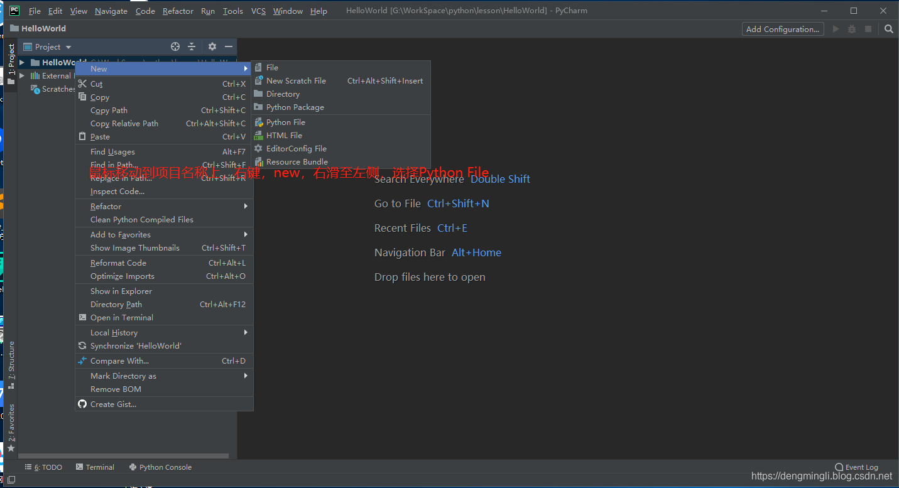Open the Project view dropdown
Viewport: 899px width, 488px height.
coord(48,46)
